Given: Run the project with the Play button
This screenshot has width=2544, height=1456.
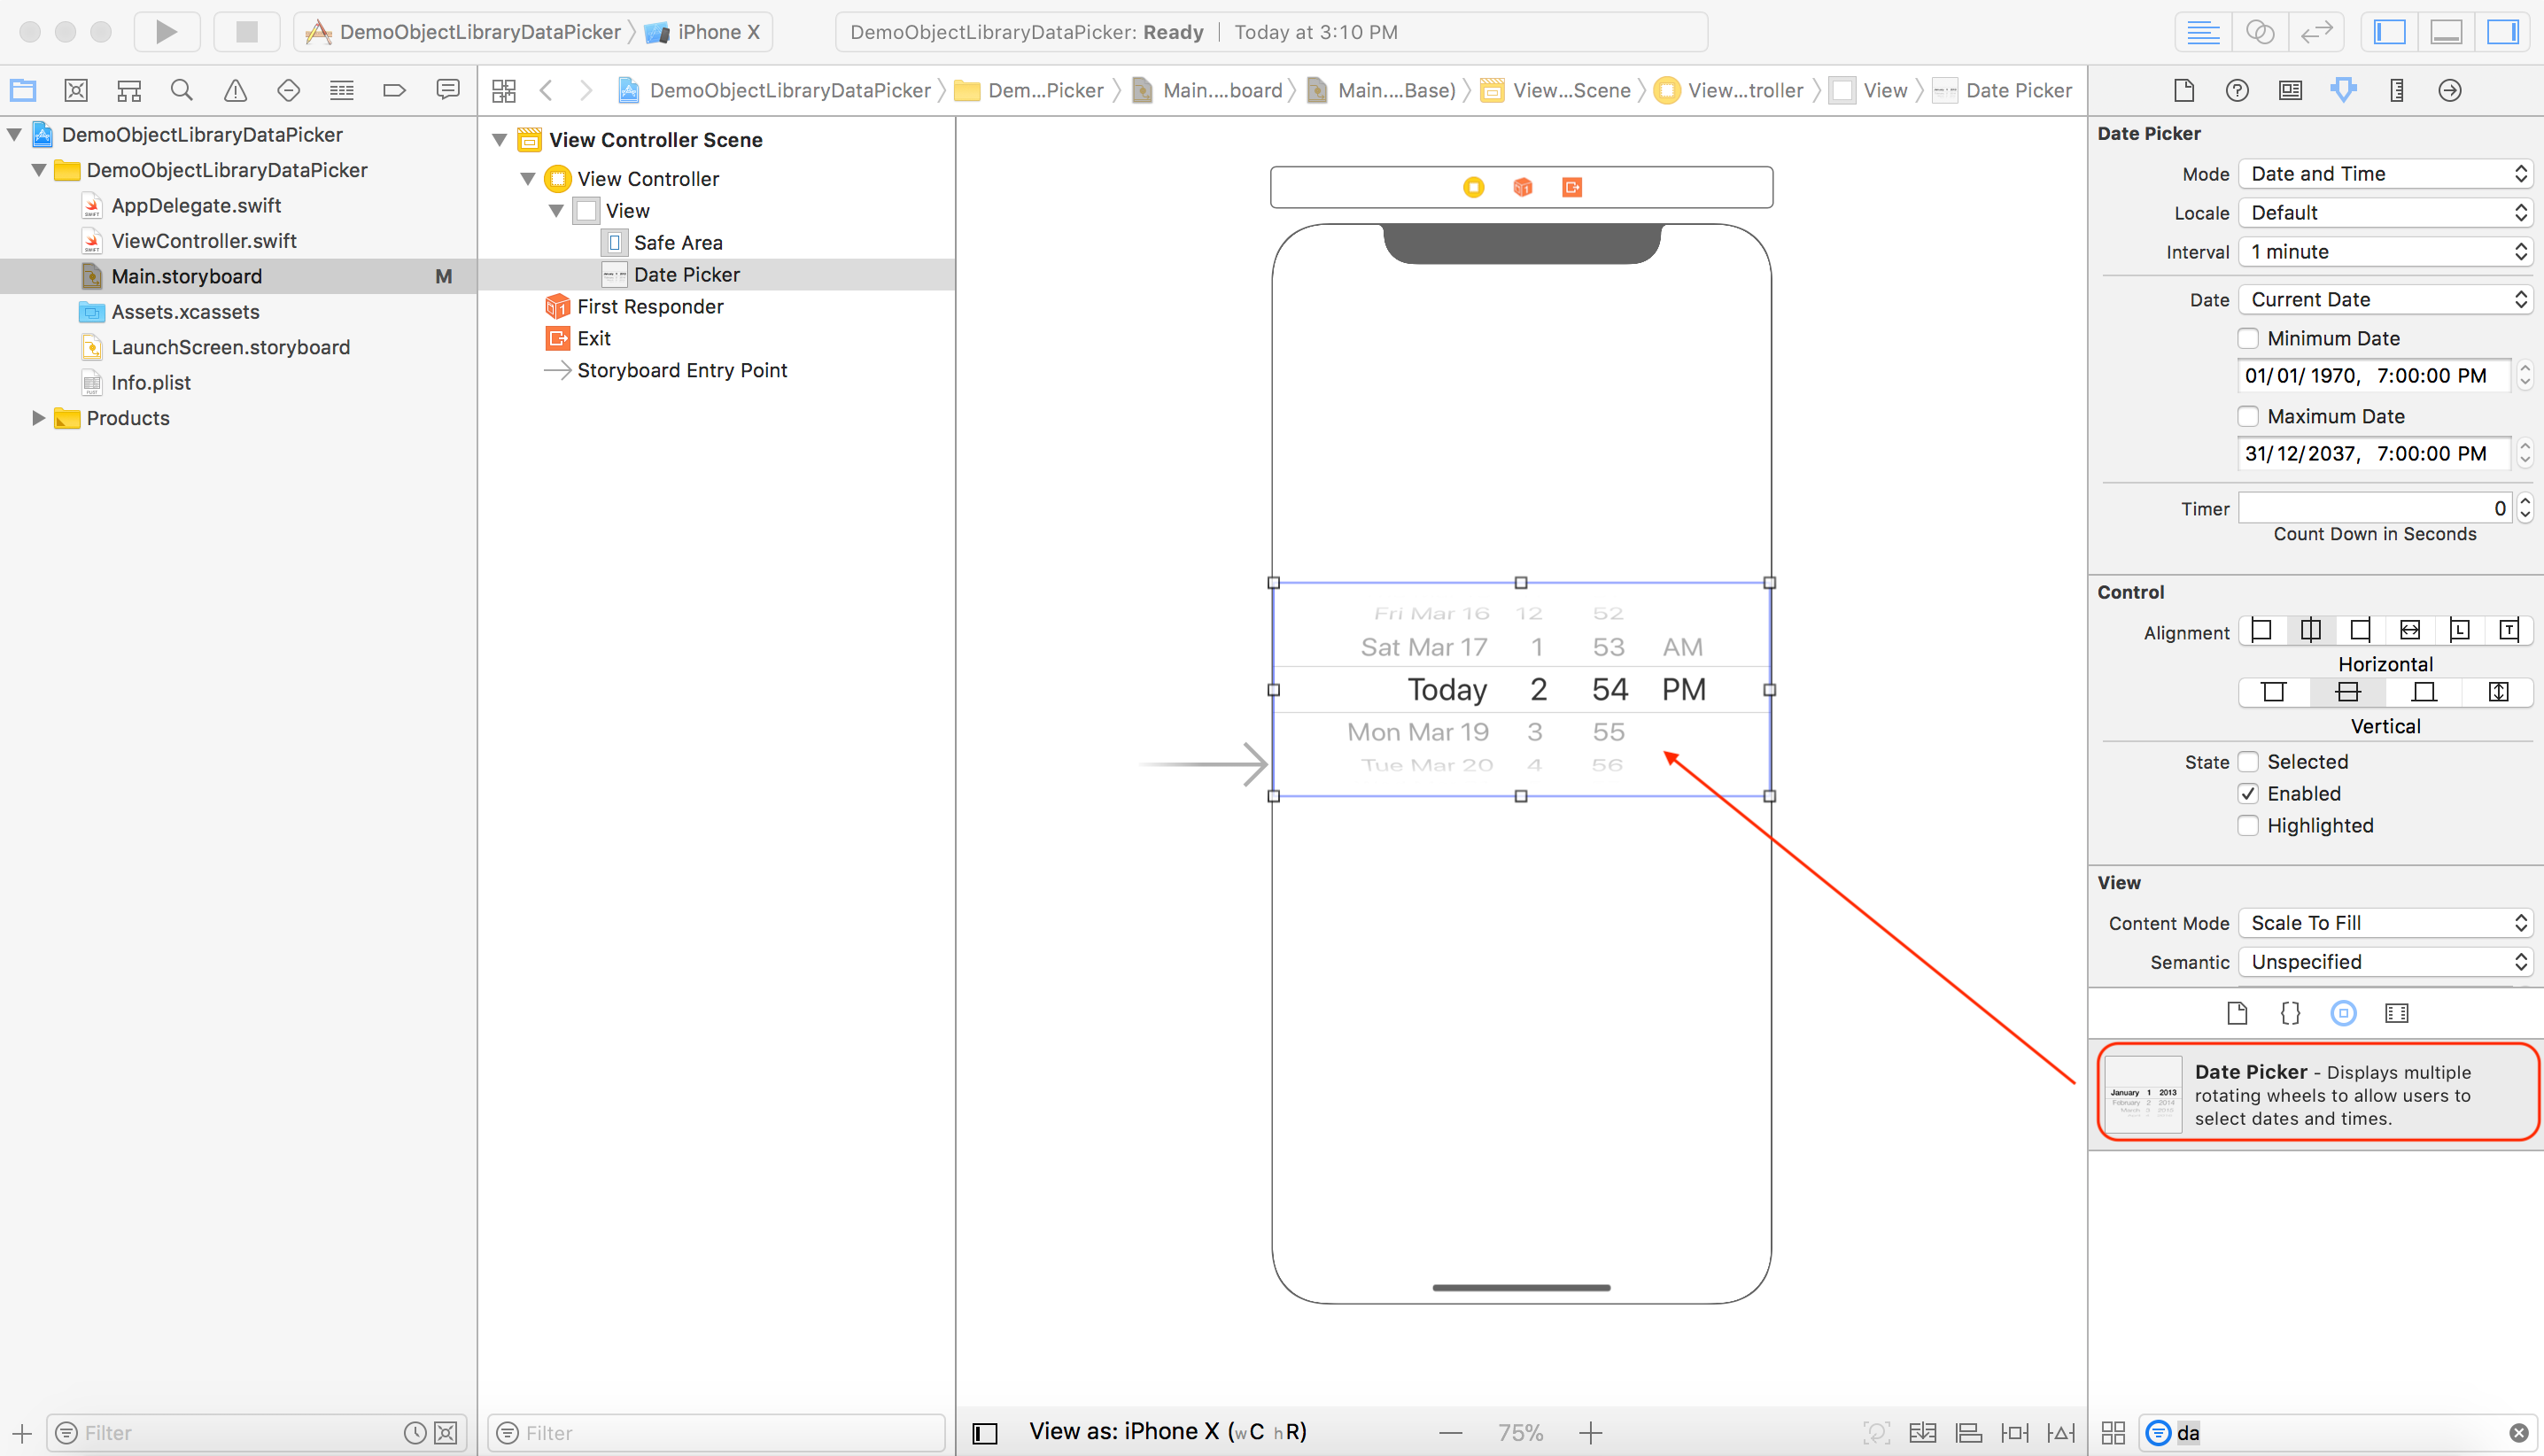Looking at the screenshot, I should (166, 31).
